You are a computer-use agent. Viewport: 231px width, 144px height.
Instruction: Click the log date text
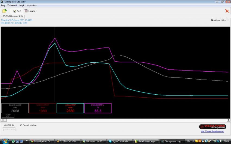pos(17,20)
